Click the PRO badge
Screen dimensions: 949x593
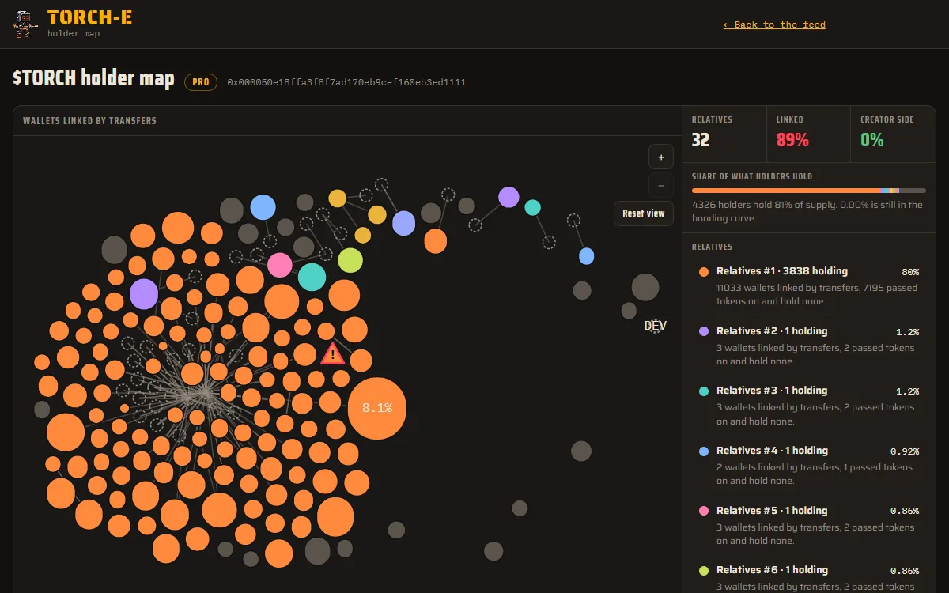point(201,82)
